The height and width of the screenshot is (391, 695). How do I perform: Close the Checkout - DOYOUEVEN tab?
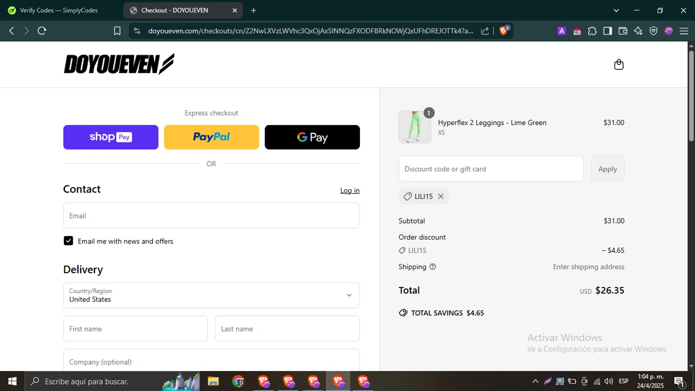(234, 10)
